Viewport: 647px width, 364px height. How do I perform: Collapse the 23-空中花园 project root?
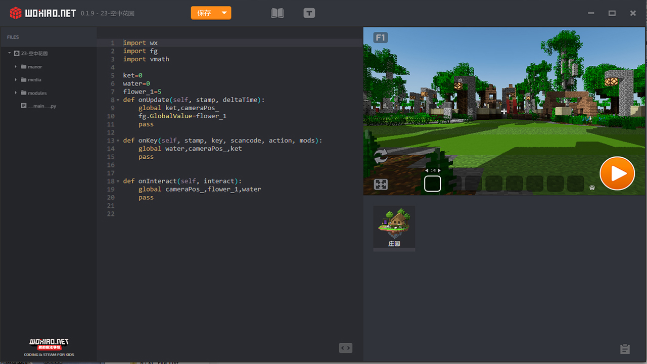[10, 53]
